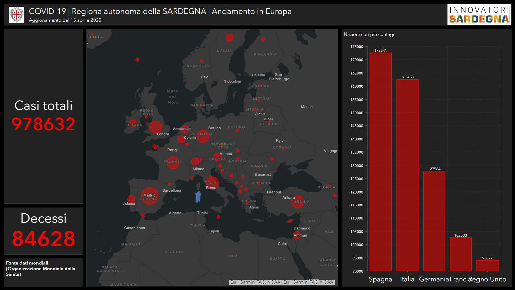Click the red outbreak circle near Londra
The image size is (515, 290).
point(156,127)
